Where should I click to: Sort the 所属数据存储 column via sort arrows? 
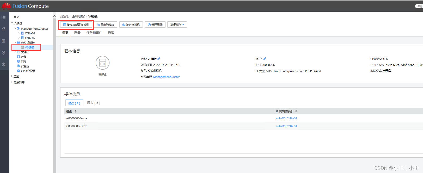click(x=296, y=111)
